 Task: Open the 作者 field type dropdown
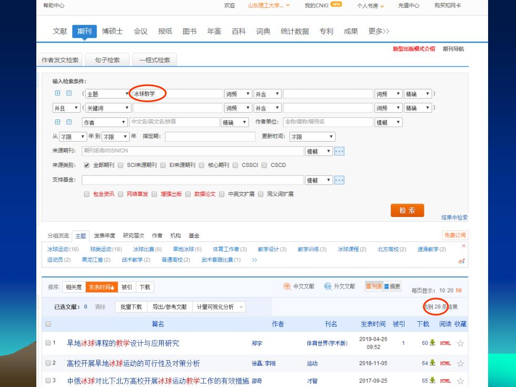pos(104,122)
